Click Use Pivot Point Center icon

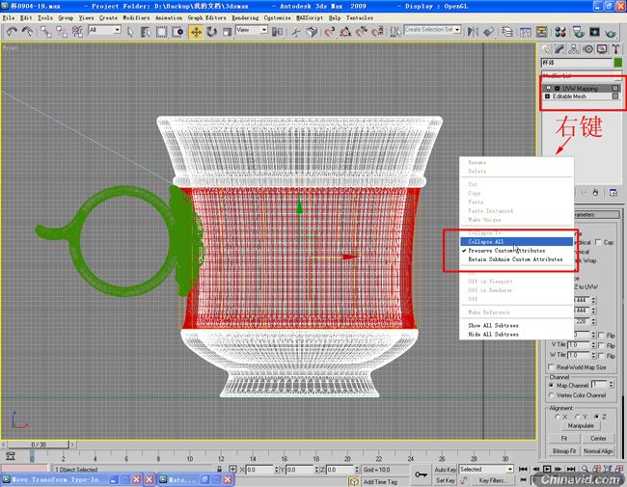[277, 32]
